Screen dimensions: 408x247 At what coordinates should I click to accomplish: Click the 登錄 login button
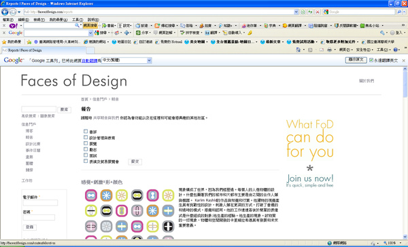[x=30, y=227]
